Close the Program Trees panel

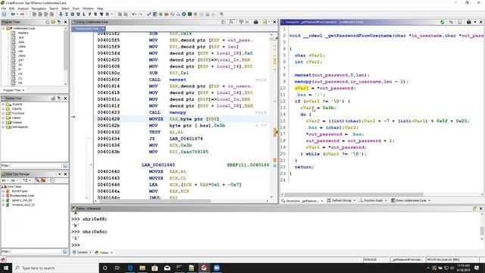65,22
